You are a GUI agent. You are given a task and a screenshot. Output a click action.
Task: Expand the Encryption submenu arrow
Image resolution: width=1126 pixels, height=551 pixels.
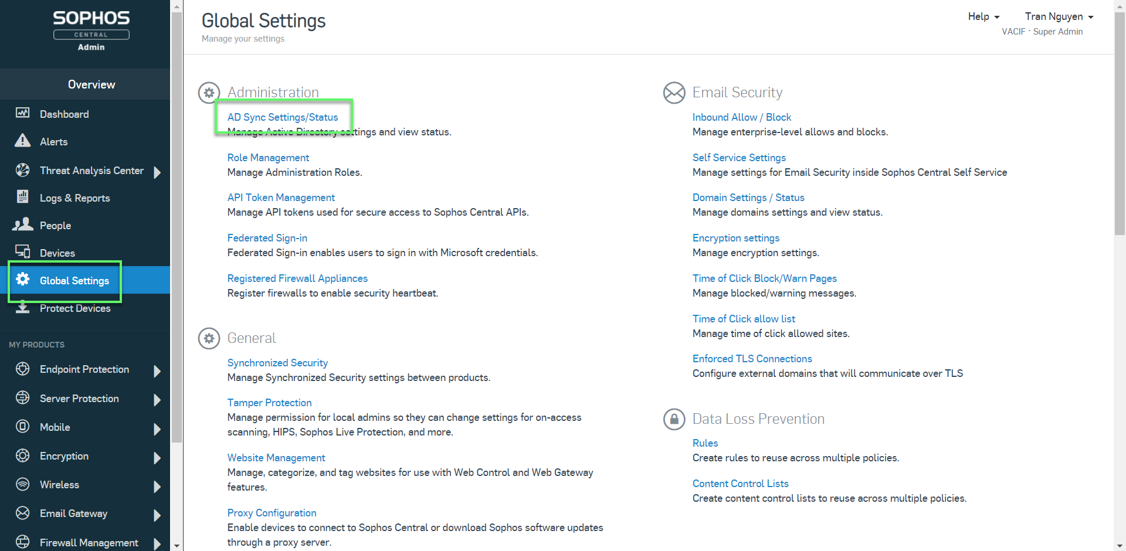[x=157, y=457]
